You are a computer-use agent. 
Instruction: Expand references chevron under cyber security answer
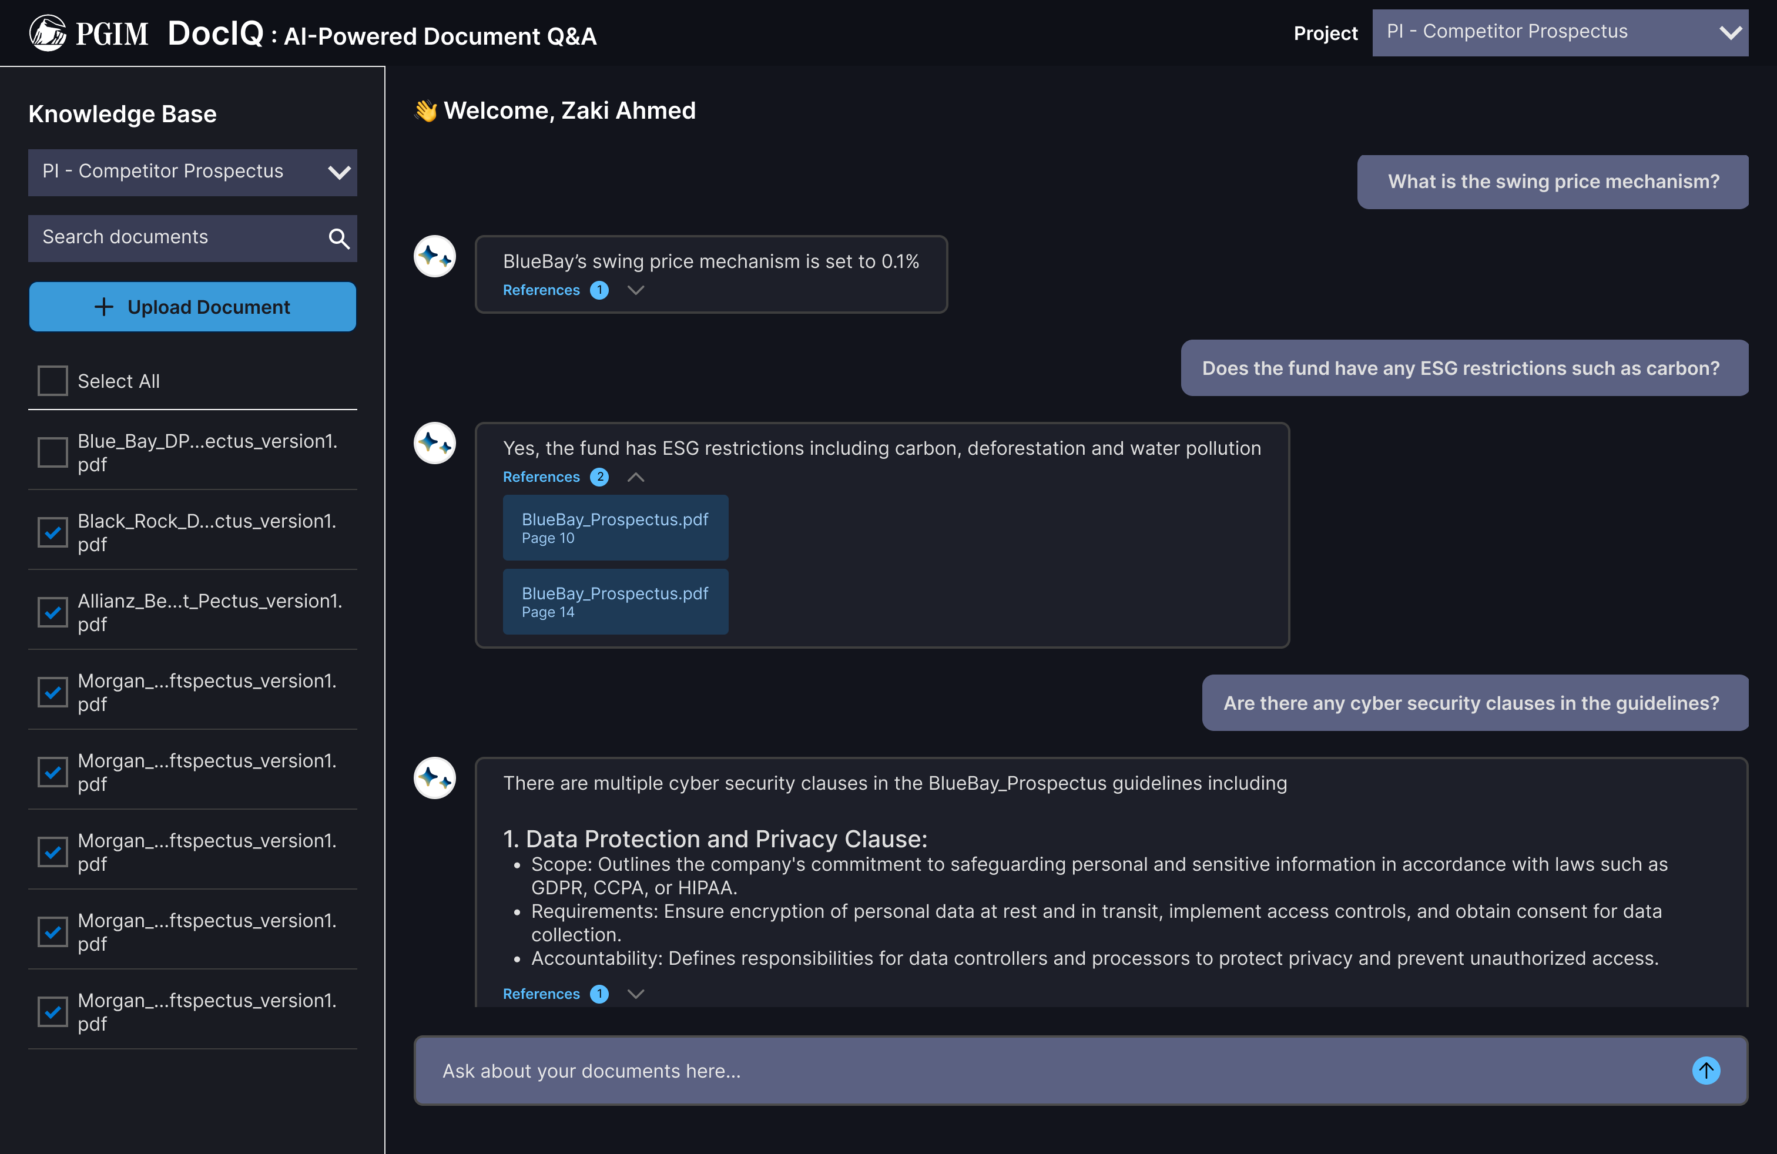[635, 994]
